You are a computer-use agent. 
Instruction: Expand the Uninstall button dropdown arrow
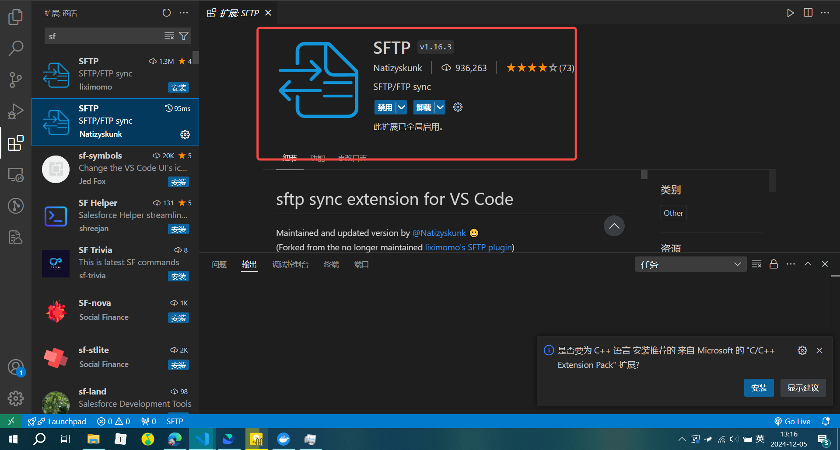click(440, 107)
